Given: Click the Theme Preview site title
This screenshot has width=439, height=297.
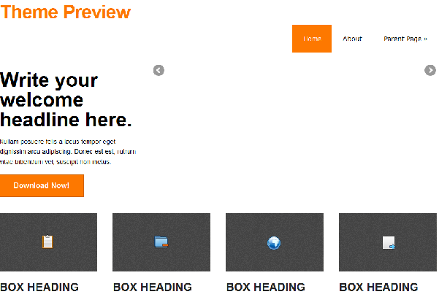Looking at the screenshot, I should tap(66, 12).
